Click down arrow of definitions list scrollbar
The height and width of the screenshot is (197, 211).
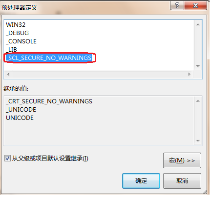point(198,66)
